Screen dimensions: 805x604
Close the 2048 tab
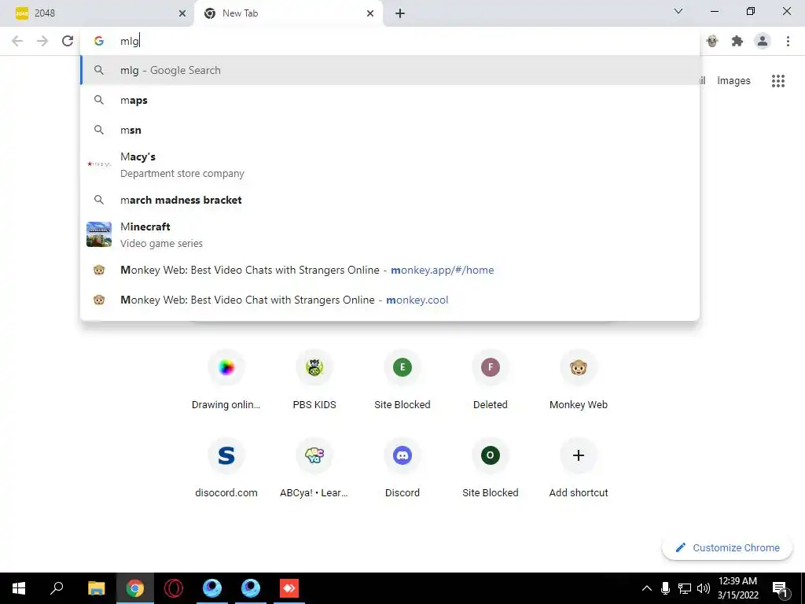click(x=182, y=13)
